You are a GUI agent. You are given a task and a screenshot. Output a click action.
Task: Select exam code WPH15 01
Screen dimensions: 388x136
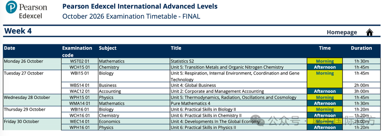(x=80, y=98)
